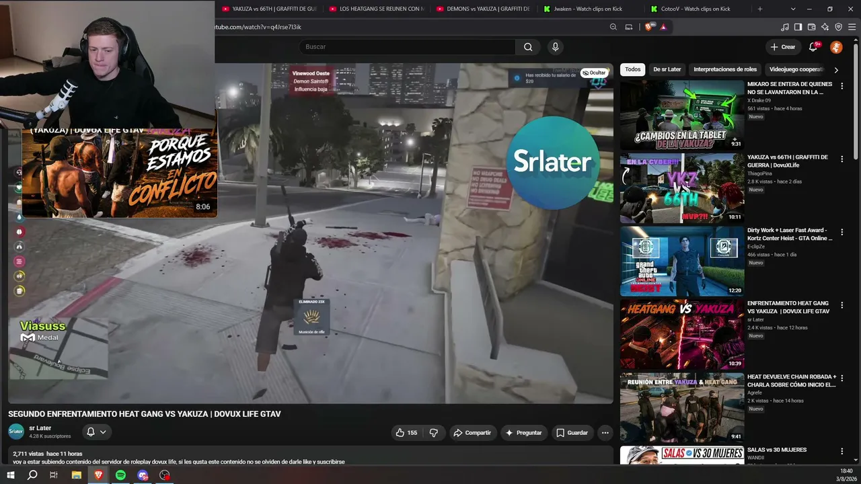Screen dimensions: 861x484
Task: Open Windows taskbar search
Action: tap(32, 475)
